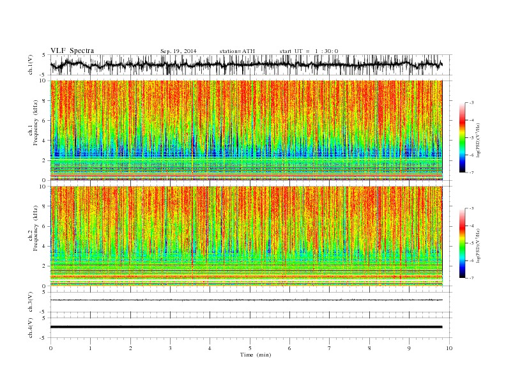Click the ch.2 spectrogram color scale bar
506x391 pixels.
[x=462, y=243]
